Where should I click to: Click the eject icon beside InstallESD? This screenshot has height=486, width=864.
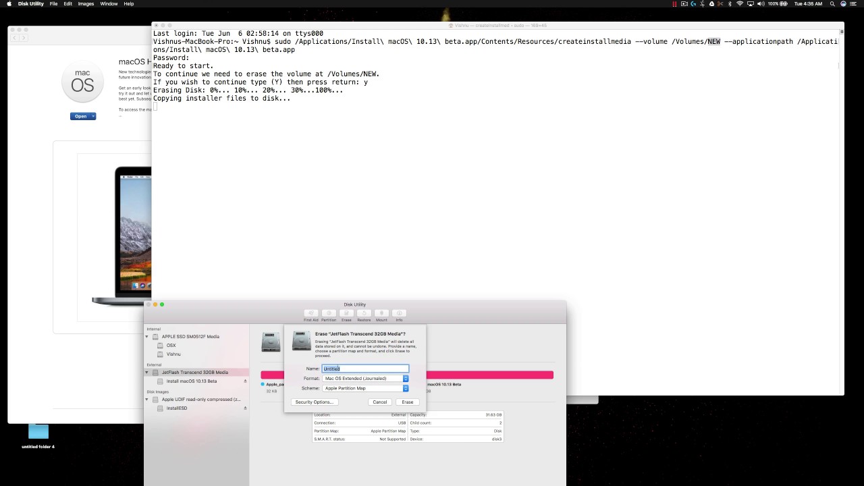click(245, 408)
